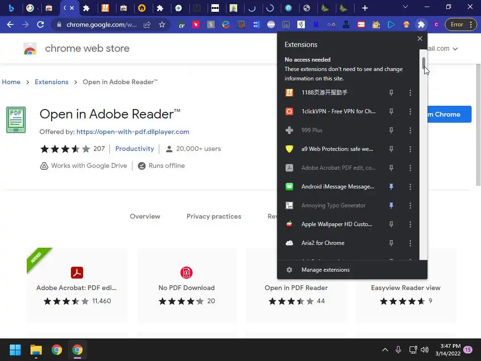This screenshot has height=361, width=481.
Task: Click the a9 Web Protection shield icon
Action: (289, 149)
